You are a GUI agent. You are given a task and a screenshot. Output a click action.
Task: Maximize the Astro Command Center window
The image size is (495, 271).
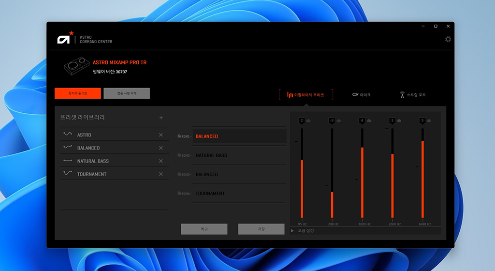point(436,26)
